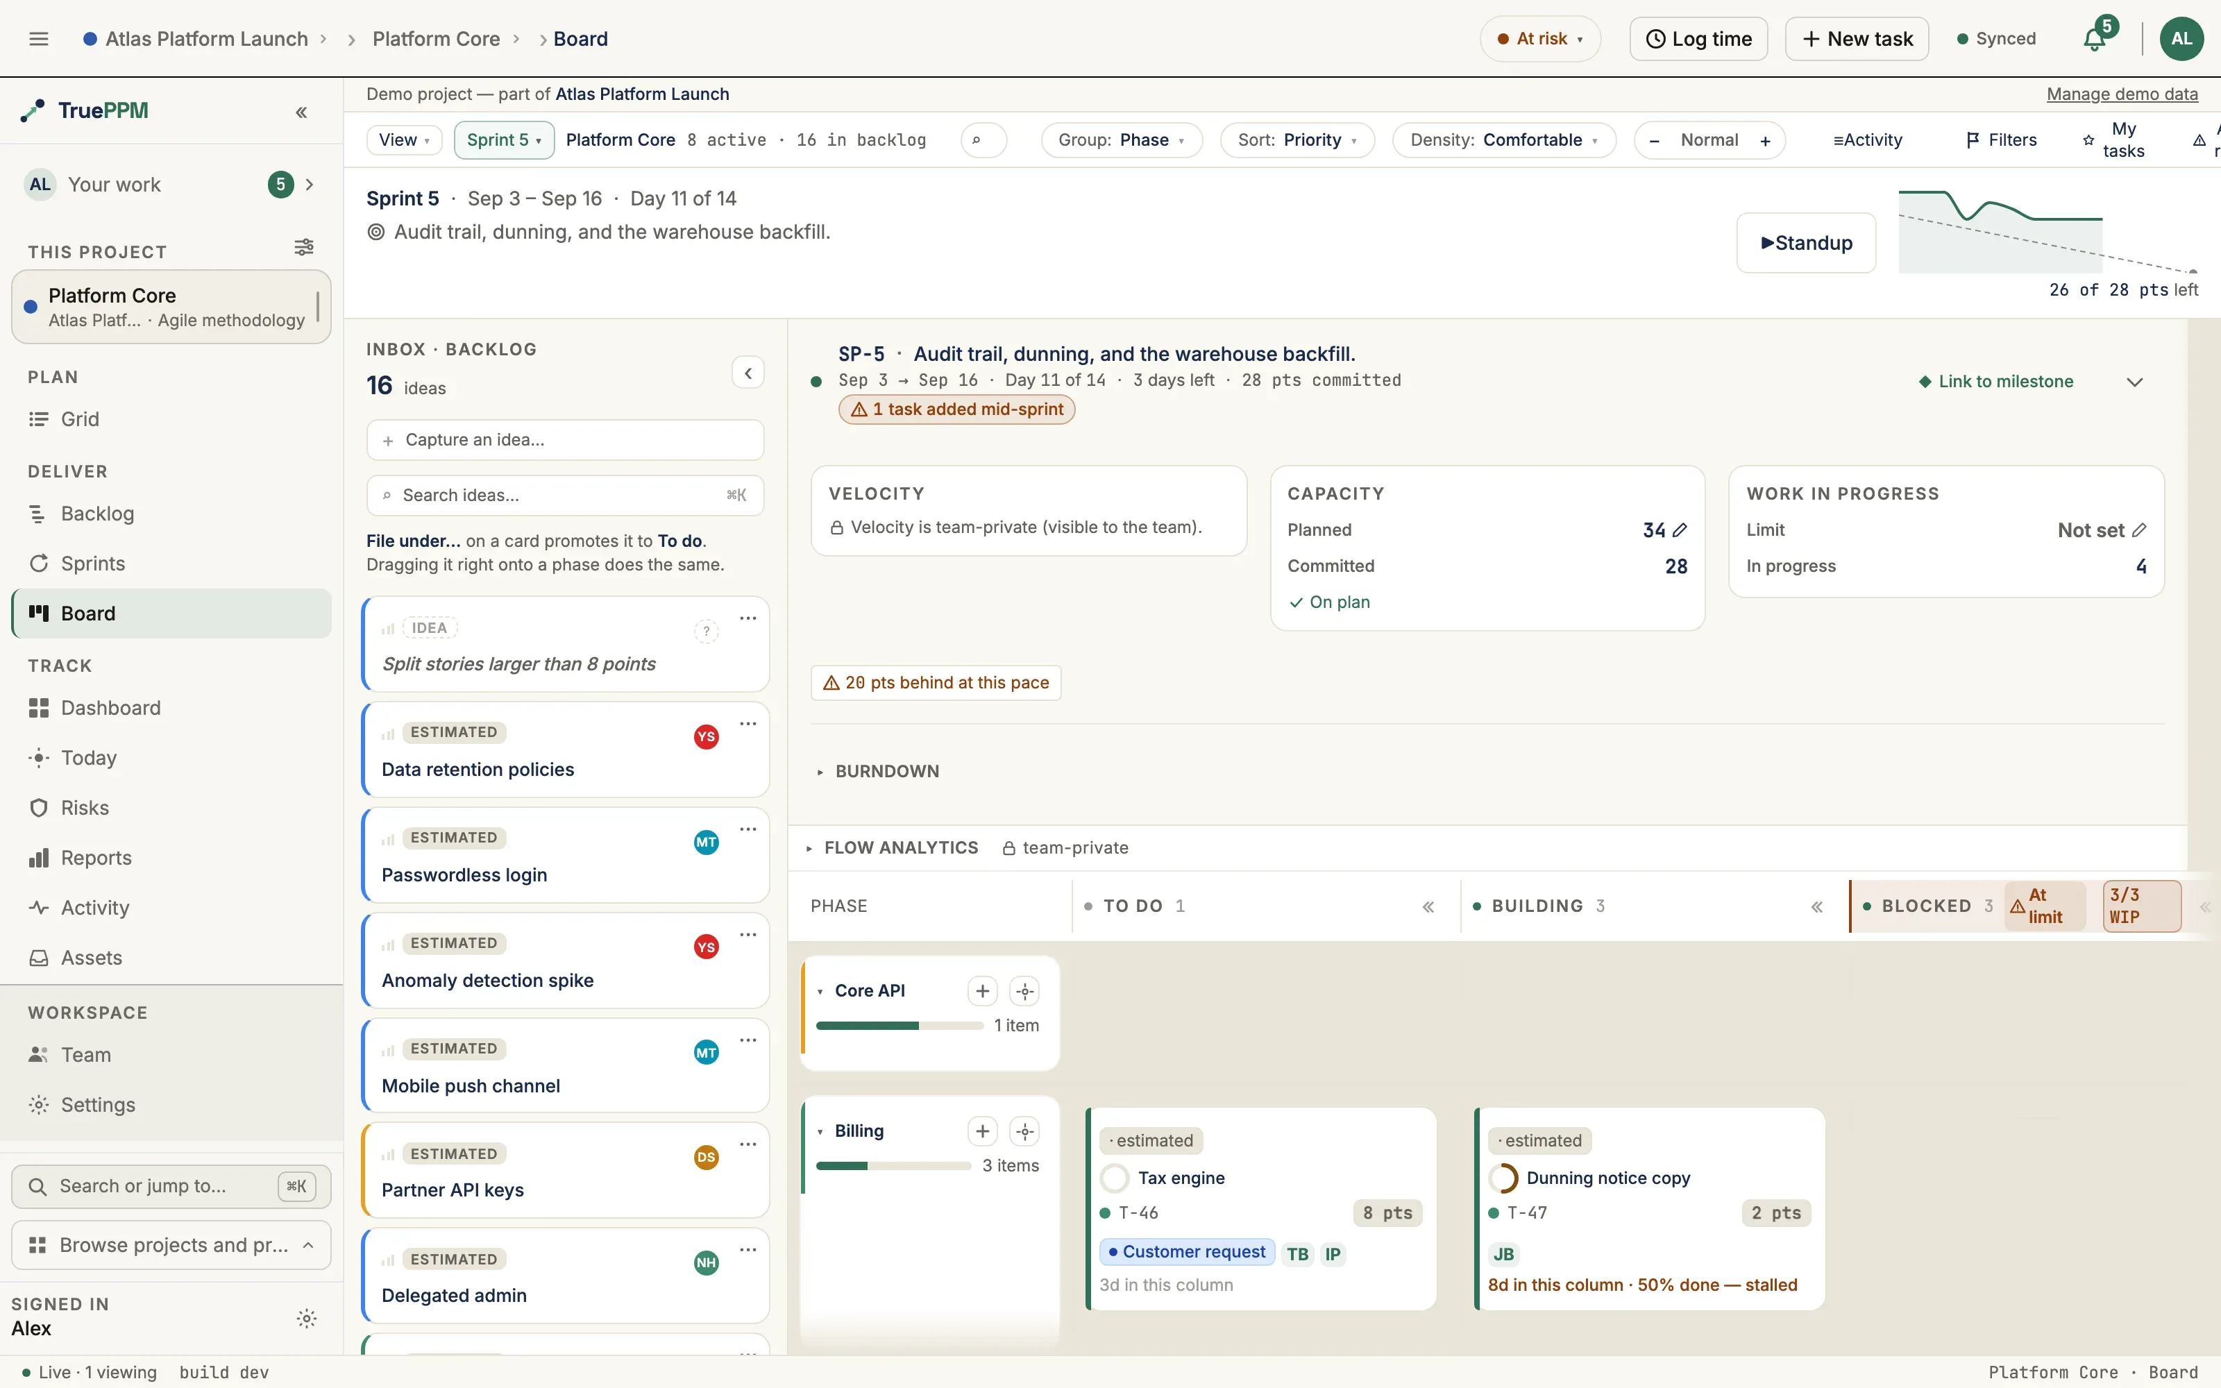Open Sort: Priority dropdown
Screen dimensions: 2221x1388
pyautogui.click(x=1297, y=140)
